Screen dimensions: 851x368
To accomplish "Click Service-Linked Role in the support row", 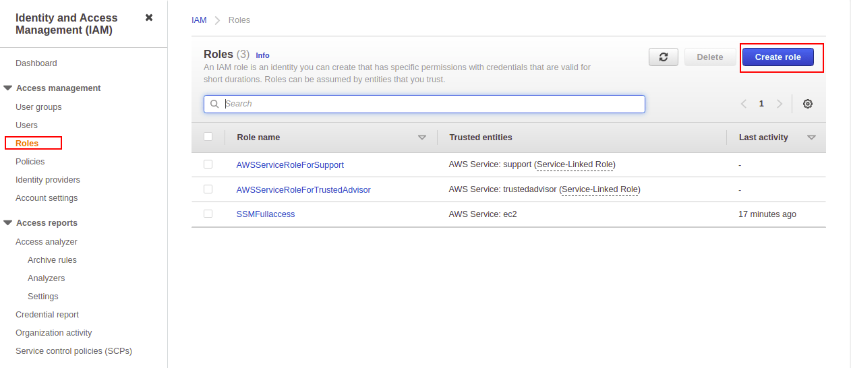I will point(575,164).
